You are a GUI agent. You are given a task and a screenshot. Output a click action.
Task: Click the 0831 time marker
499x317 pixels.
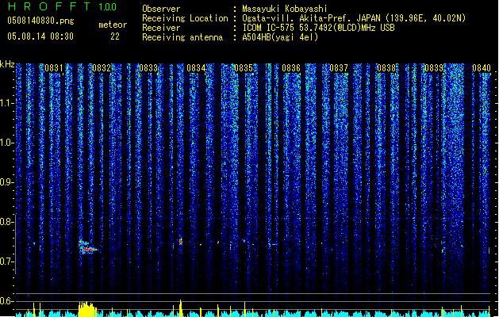click(x=54, y=68)
